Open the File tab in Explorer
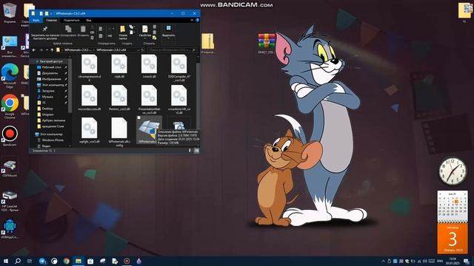The width and height of the screenshot is (474, 266). point(36,20)
